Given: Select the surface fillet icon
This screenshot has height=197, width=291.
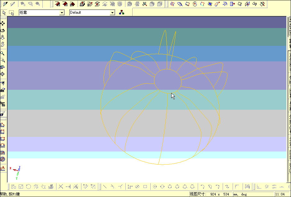Looking at the screenshot, I should pyautogui.click(x=240, y=4).
